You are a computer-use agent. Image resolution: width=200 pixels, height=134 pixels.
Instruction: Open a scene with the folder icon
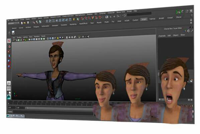click(x=25, y=23)
